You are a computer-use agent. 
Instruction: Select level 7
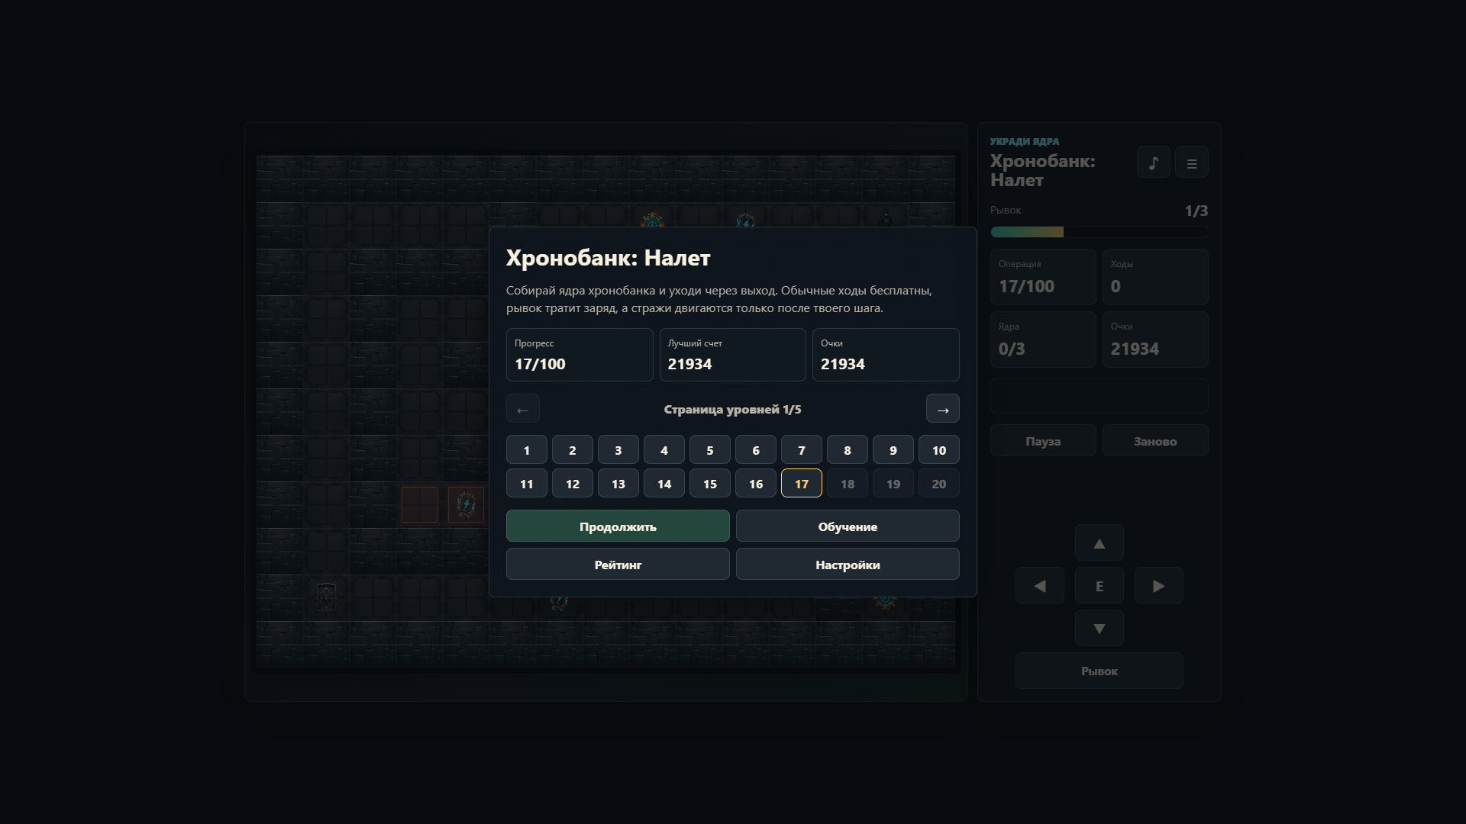pos(801,450)
